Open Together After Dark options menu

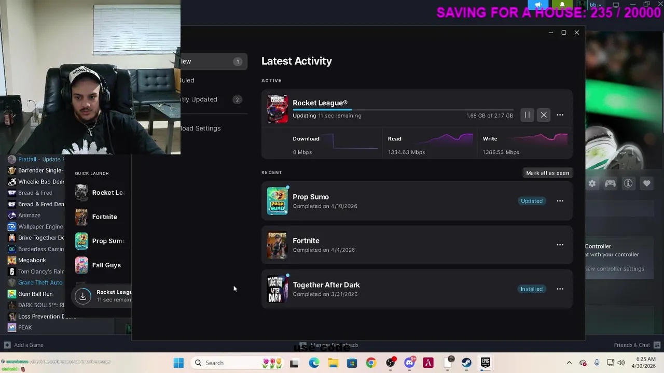pyautogui.click(x=560, y=289)
